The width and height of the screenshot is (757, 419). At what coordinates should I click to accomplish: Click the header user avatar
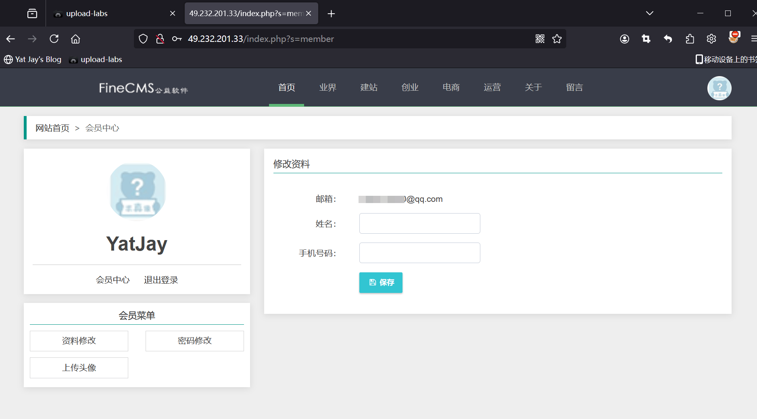[x=719, y=88]
